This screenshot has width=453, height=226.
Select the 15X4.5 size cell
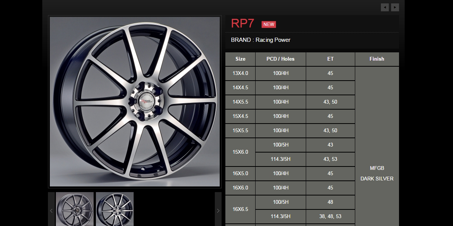tap(240, 116)
